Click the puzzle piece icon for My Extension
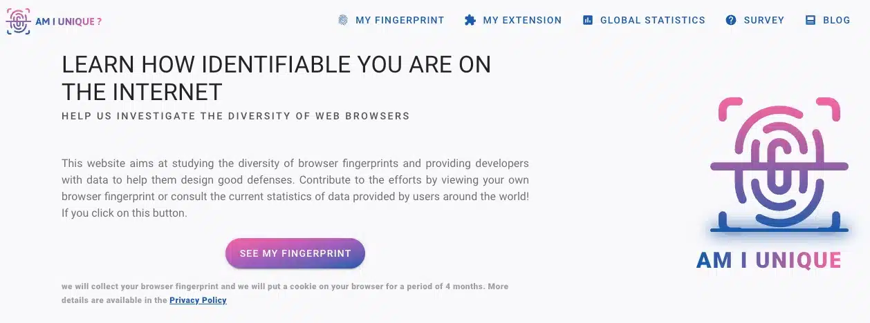Screen dimensions: 870x323 tap(470, 20)
